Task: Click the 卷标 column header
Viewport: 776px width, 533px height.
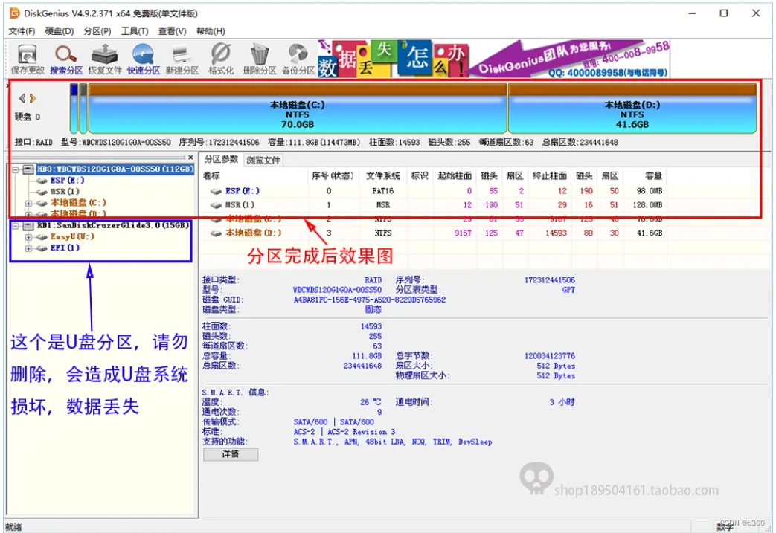Action: pyautogui.click(x=254, y=176)
